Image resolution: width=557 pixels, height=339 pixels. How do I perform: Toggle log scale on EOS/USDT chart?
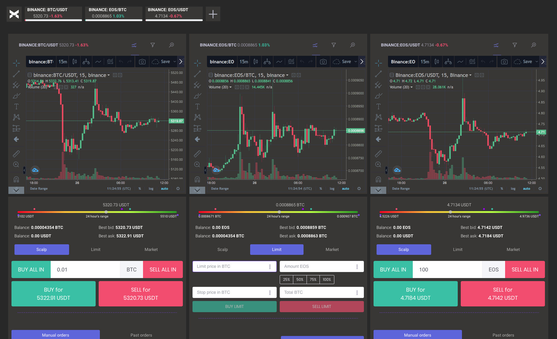[513, 189]
